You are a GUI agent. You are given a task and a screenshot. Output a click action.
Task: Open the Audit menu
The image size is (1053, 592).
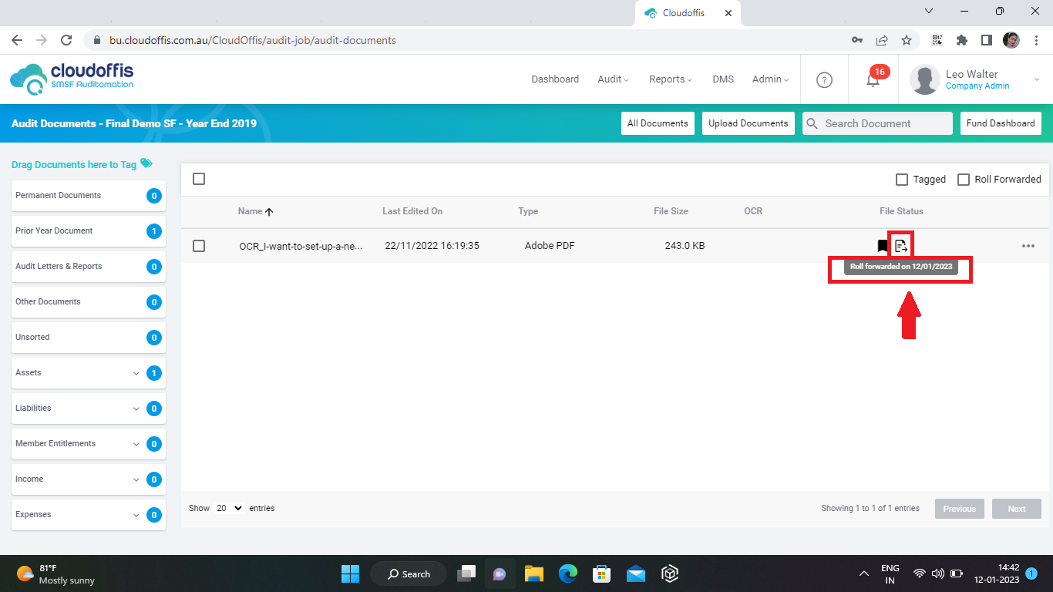613,79
